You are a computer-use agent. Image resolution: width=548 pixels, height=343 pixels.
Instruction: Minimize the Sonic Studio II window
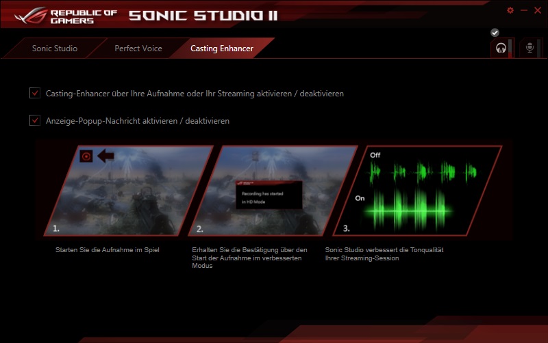[x=524, y=10]
